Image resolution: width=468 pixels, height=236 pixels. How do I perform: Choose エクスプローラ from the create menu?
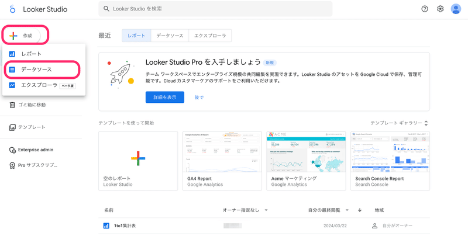click(x=44, y=85)
